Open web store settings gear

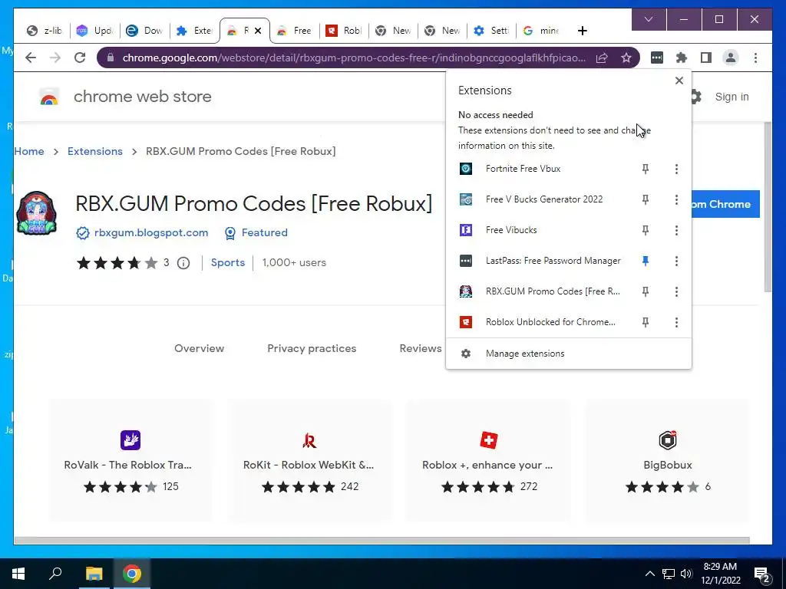tap(695, 97)
